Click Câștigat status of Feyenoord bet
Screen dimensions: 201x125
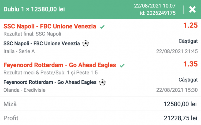click(x=188, y=80)
